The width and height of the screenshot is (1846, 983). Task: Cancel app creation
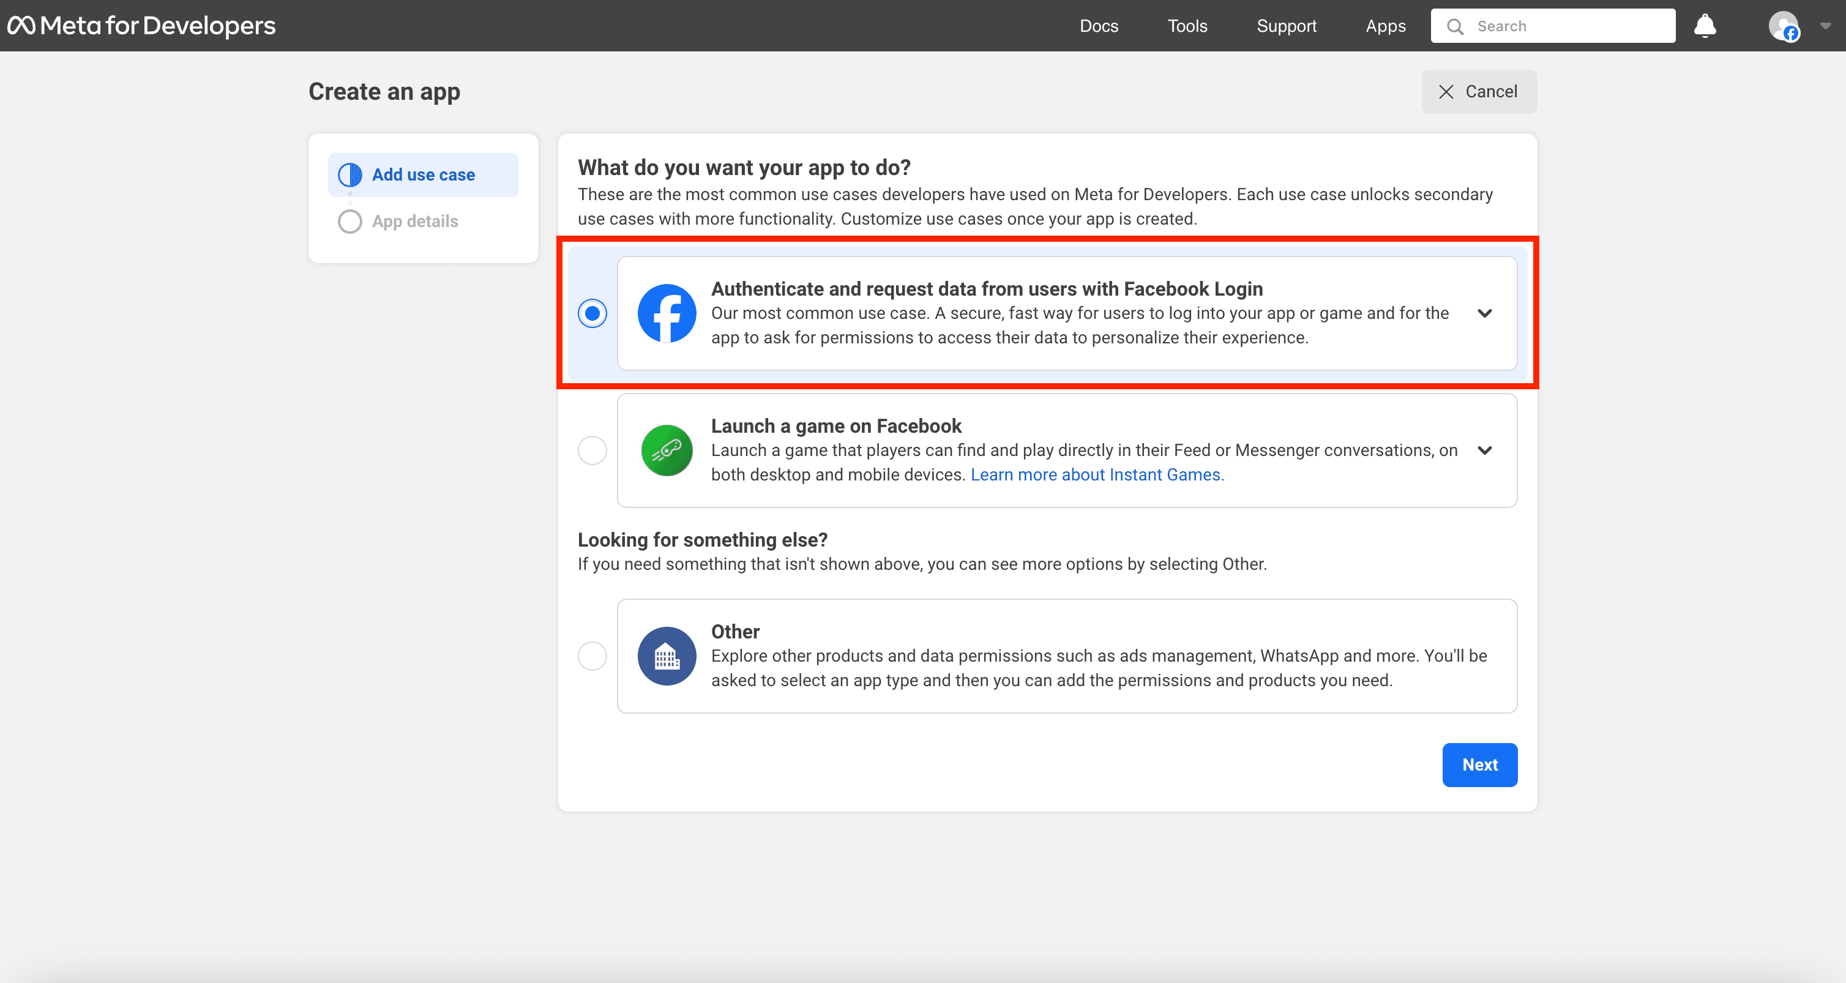tap(1478, 92)
